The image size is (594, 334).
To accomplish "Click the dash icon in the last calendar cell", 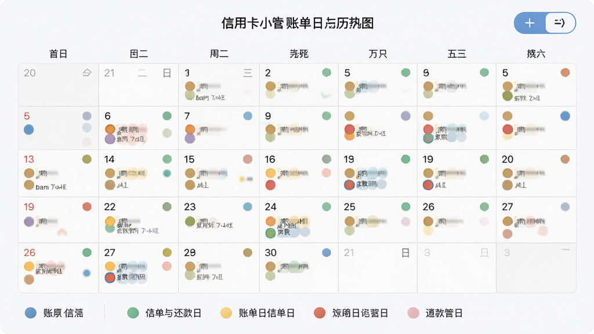I will [566, 250].
